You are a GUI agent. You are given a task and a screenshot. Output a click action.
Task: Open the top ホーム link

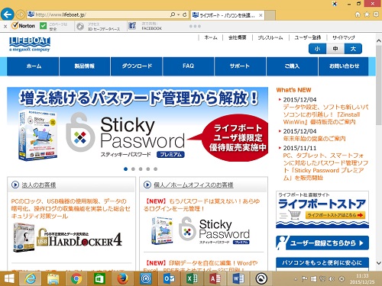tap(211, 37)
